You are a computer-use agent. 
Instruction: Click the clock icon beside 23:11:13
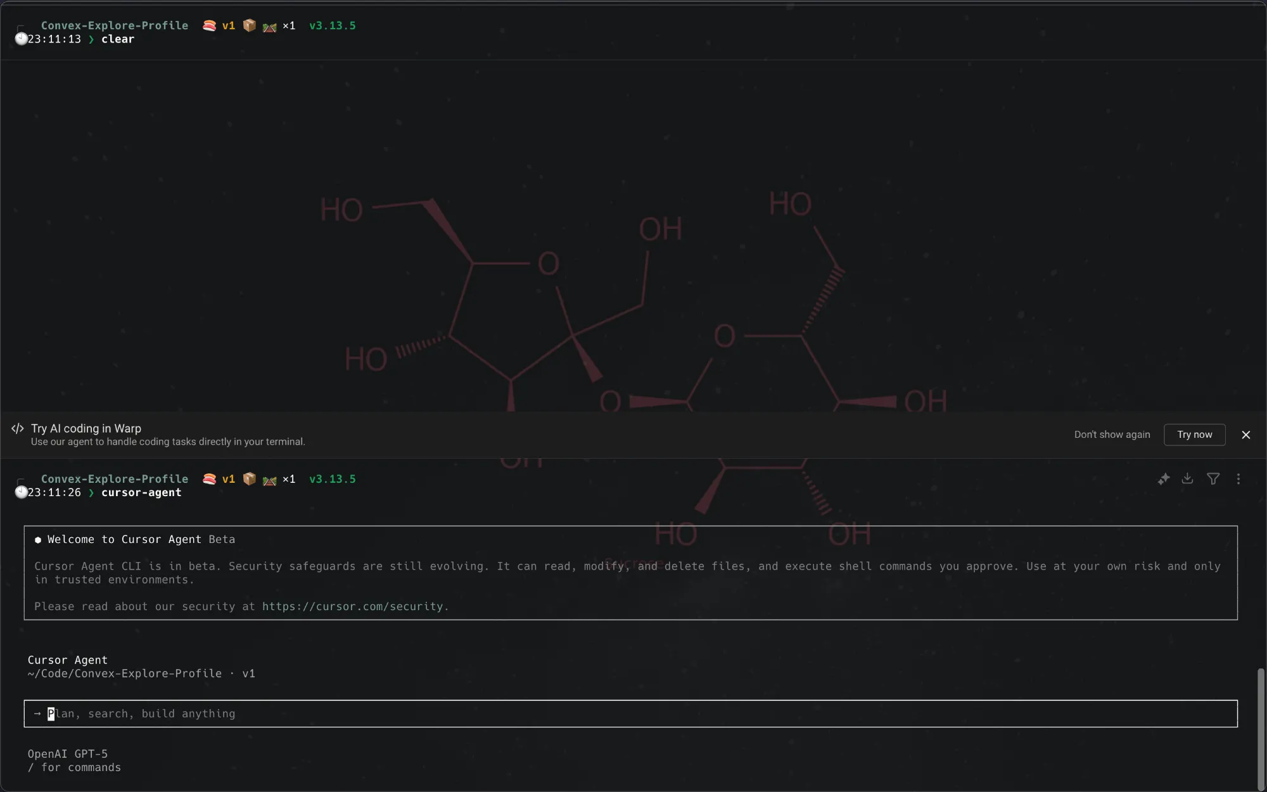pyautogui.click(x=21, y=39)
